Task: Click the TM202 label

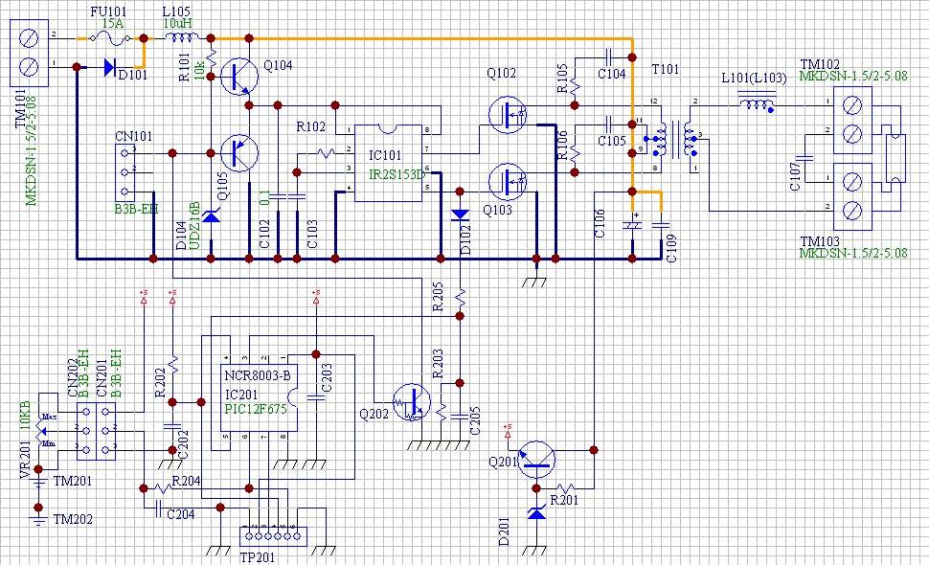Action: (73, 519)
